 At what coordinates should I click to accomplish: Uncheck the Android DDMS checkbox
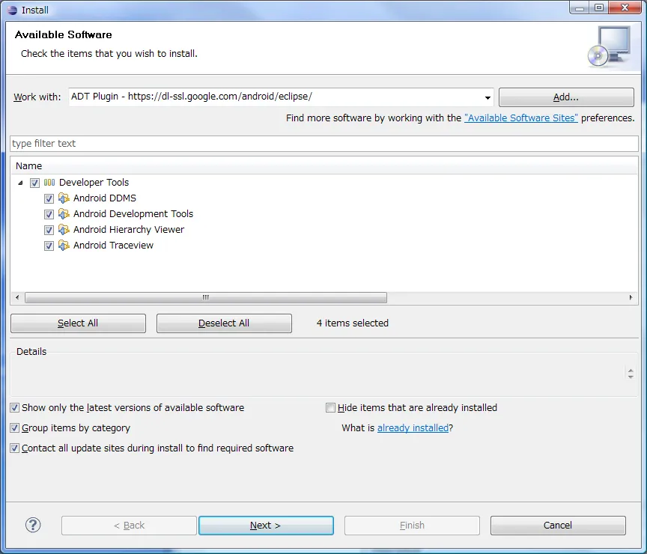pyautogui.click(x=49, y=198)
